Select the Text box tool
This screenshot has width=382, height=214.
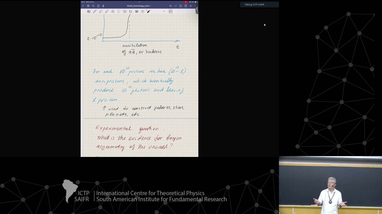pos(142,11)
